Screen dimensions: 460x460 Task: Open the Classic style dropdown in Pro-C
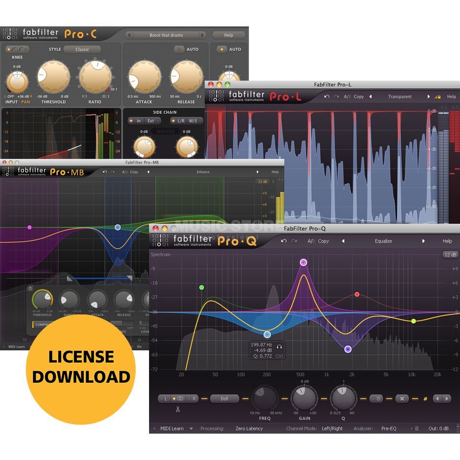point(82,49)
